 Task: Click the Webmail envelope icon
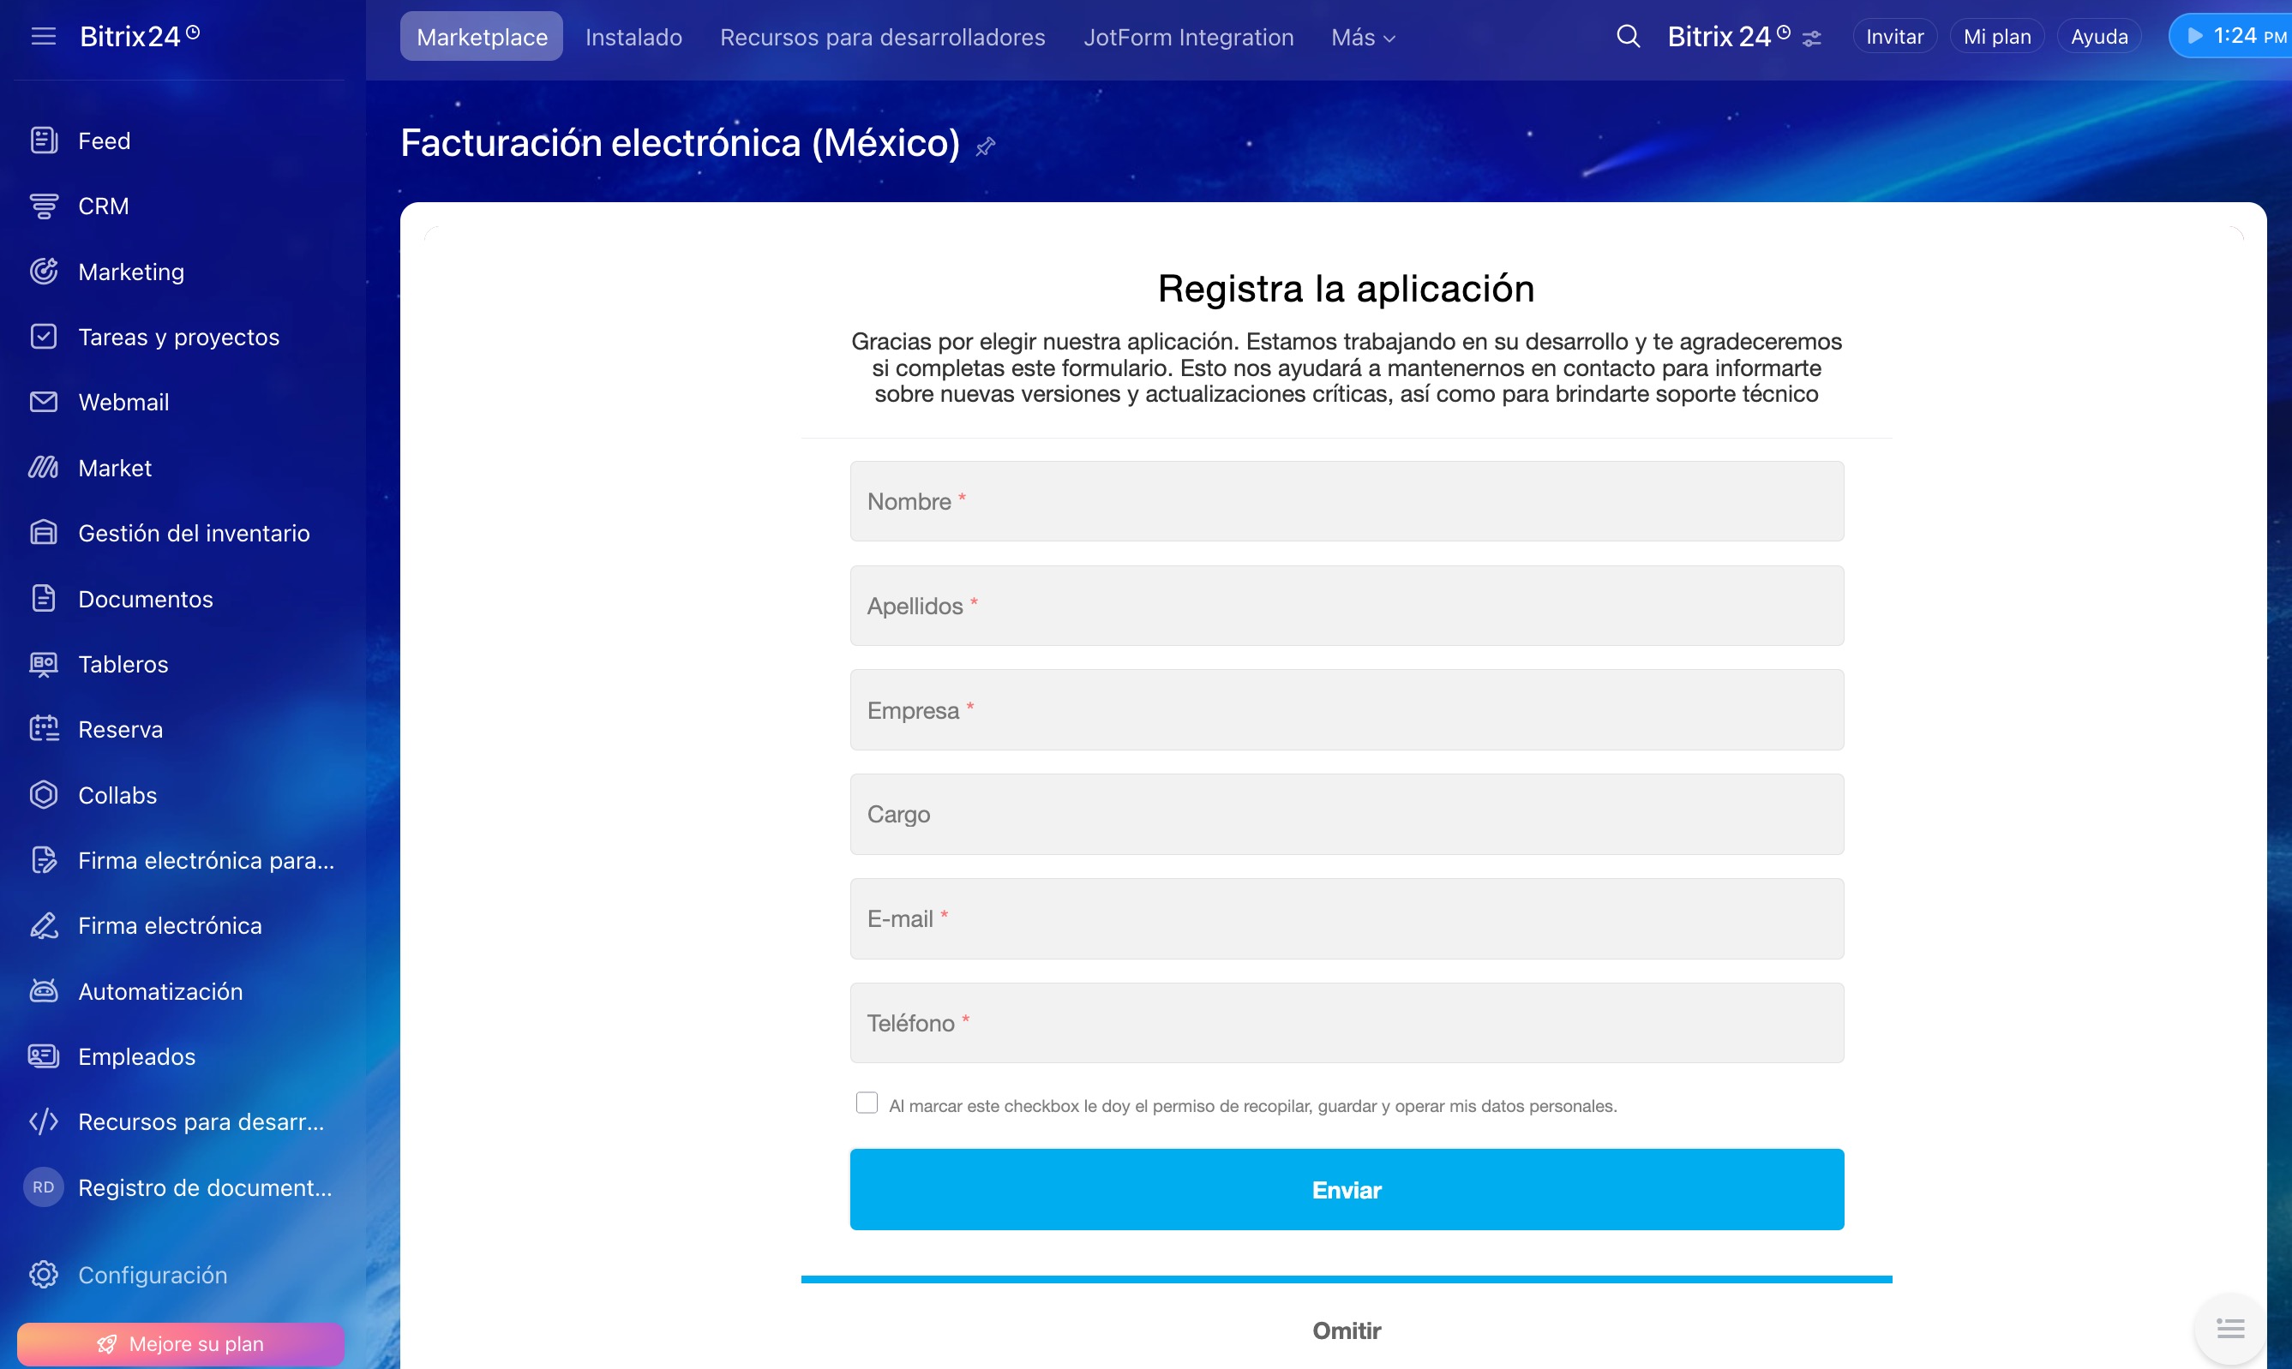pos(44,402)
